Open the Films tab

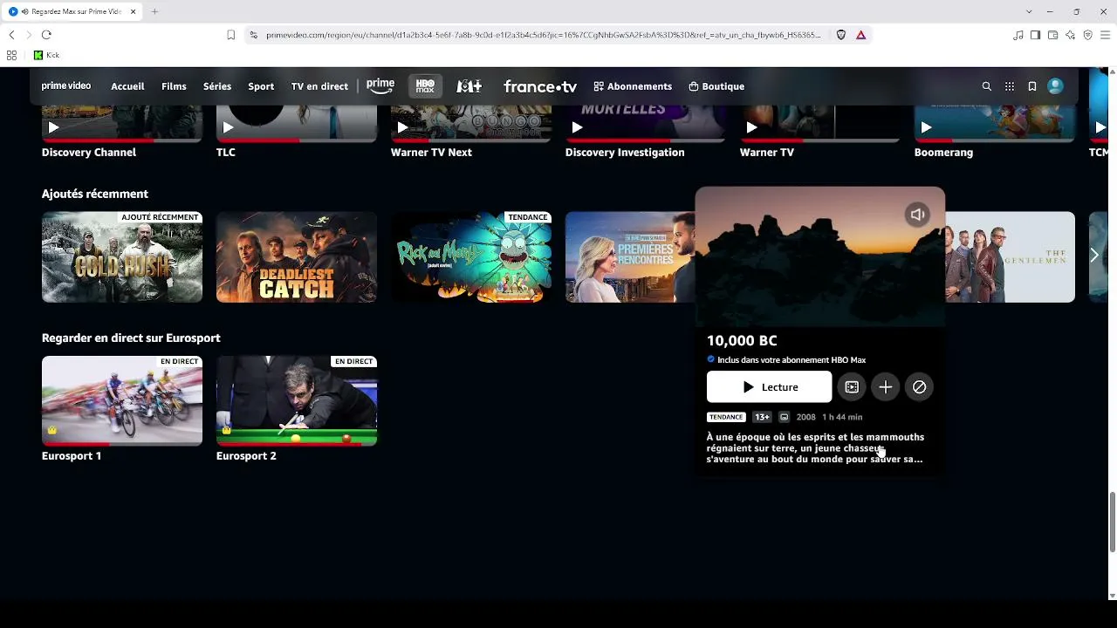[x=174, y=86]
